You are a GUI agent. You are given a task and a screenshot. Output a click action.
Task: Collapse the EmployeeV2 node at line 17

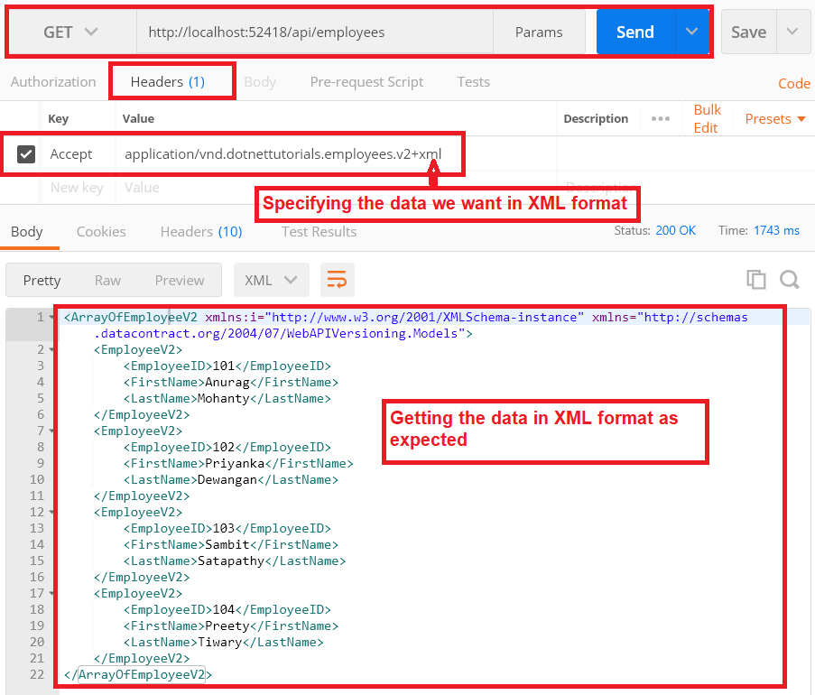pos(51,593)
